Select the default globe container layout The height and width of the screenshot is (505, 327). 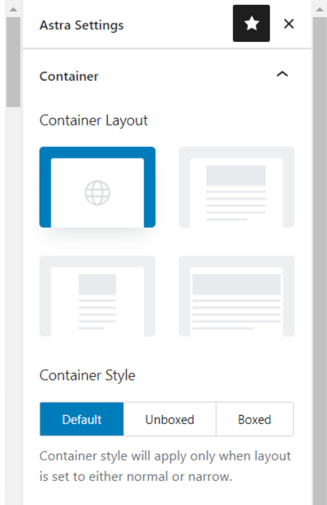coord(97,187)
